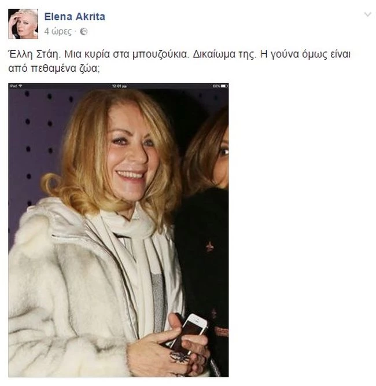This screenshot has height=386, width=376.
Task: Open Elena Akrita's profile picture thumbnail
Action: pos(23,24)
